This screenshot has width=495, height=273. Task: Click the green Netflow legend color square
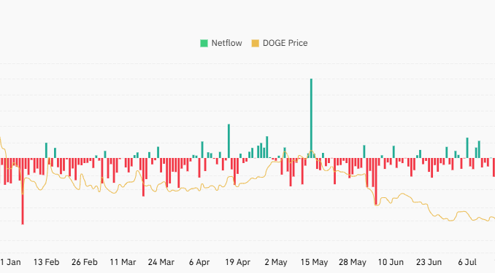[x=204, y=44]
